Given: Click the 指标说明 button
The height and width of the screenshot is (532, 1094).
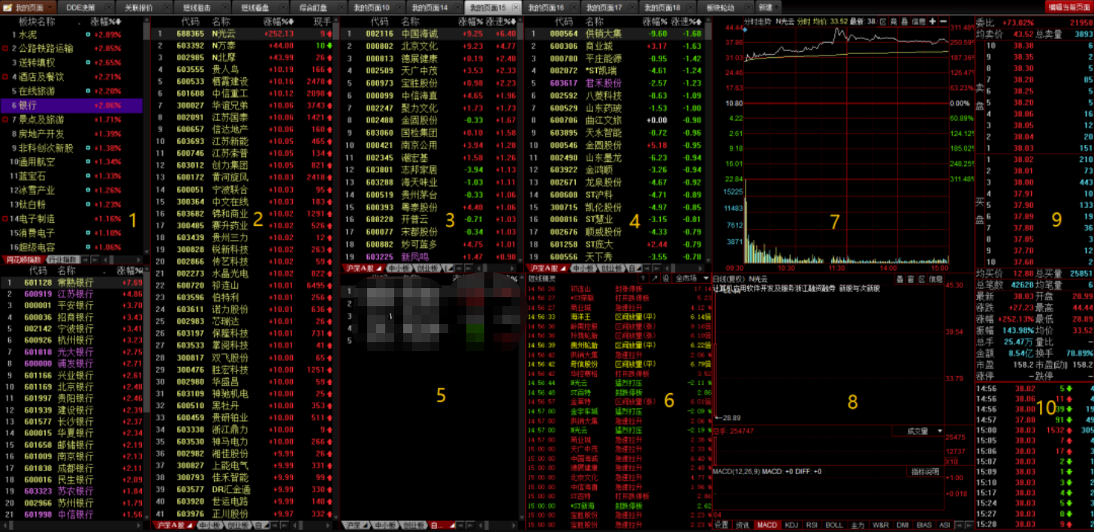Looking at the screenshot, I should click(x=924, y=472).
